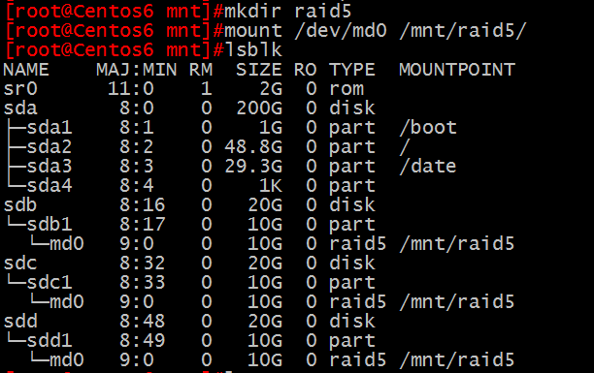The height and width of the screenshot is (373, 594).
Task: Click the MAJ:MIN column header
Action: pos(137,70)
